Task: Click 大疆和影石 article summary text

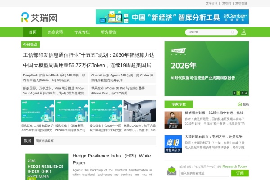Action: pyautogui.click(x=215, y=145)
